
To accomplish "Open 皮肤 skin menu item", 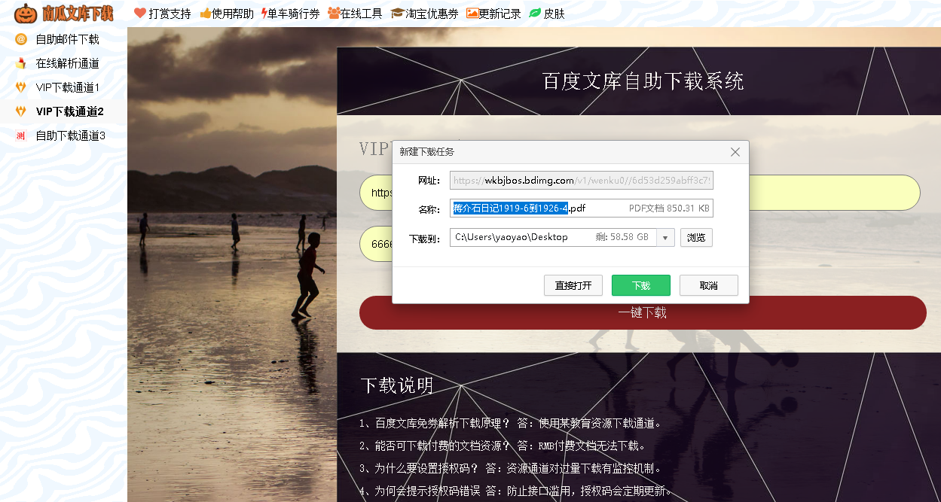I will coord(554,14).
